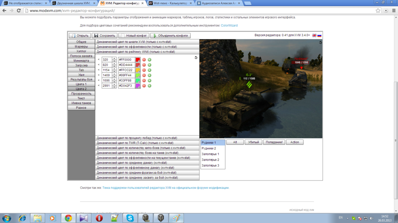398x223 pixels.
Task: Open the #33FF88 color swatch
Action: pyautogui.click(x=138, y=81)
